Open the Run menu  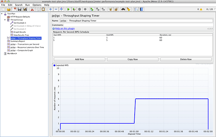coord(27,5)
